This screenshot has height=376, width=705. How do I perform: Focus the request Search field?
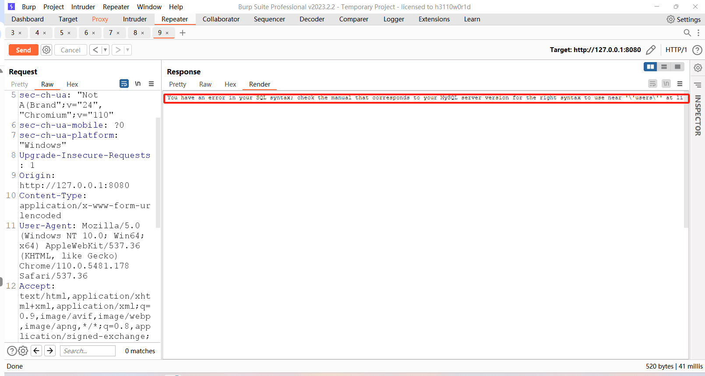tap(88, 351)
